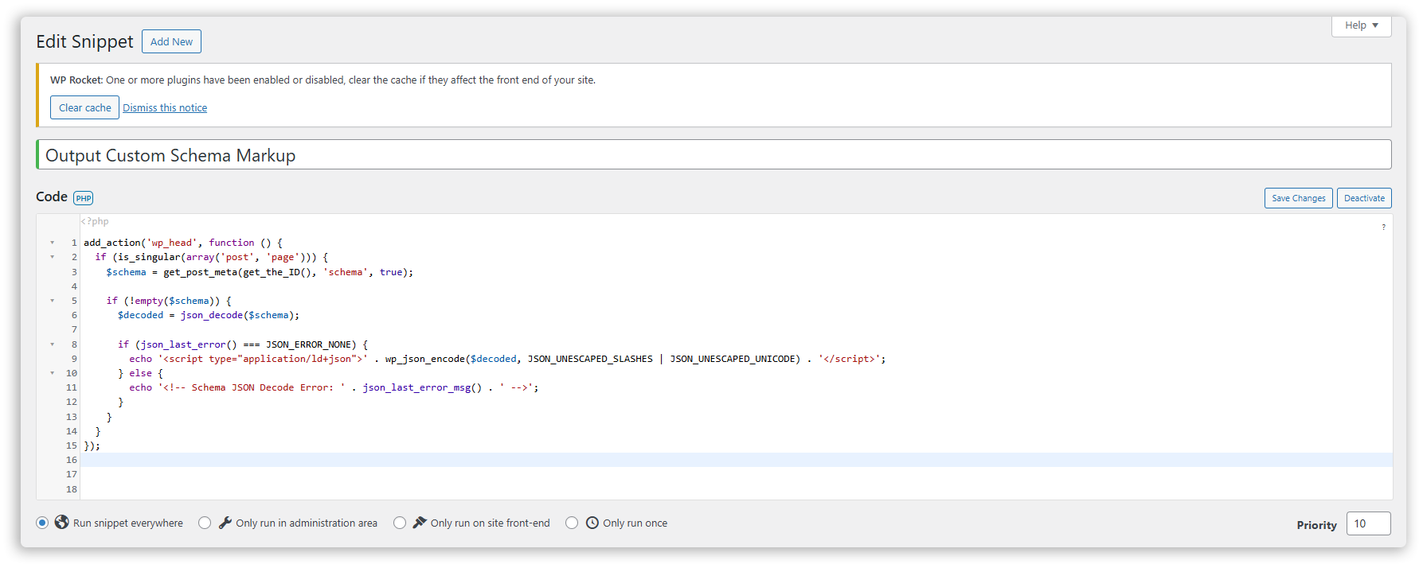
Task: Click is_singular on line 2
Action: (x=149, y=257)
